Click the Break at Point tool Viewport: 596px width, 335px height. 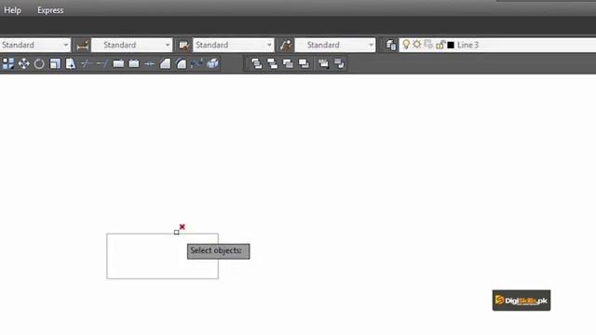(118, 63)
